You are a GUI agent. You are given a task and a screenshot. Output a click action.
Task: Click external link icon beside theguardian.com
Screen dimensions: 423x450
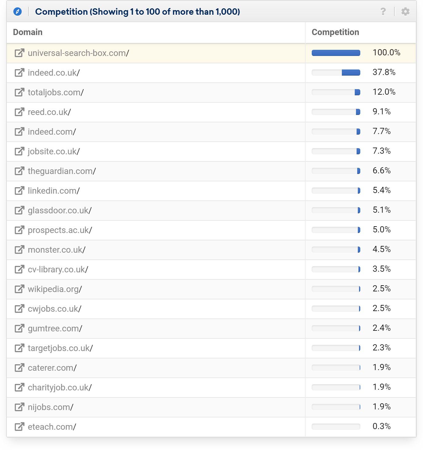19,171
